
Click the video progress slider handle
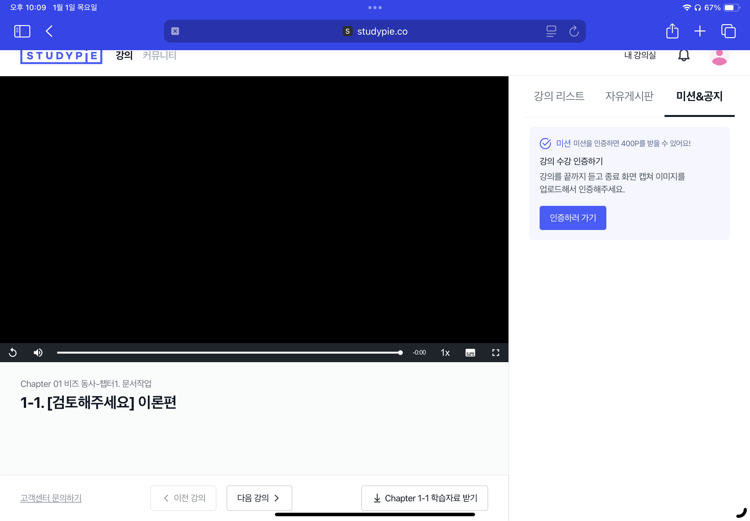(x=400, y=353)
